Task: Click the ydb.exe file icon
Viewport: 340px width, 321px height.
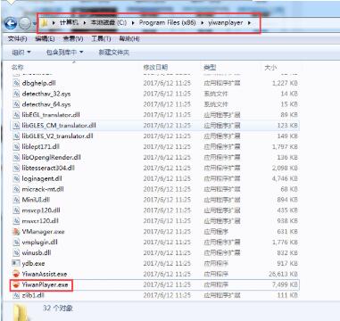Action: point(16,263)
